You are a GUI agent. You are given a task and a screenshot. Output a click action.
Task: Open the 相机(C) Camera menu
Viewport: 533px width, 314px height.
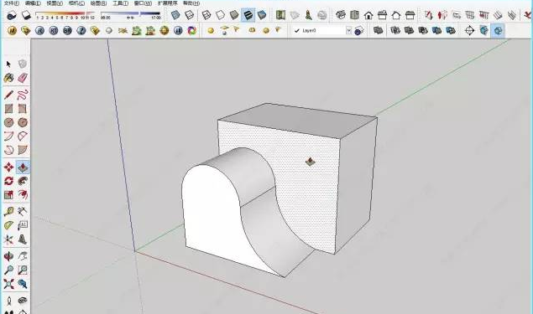[76, 3]
